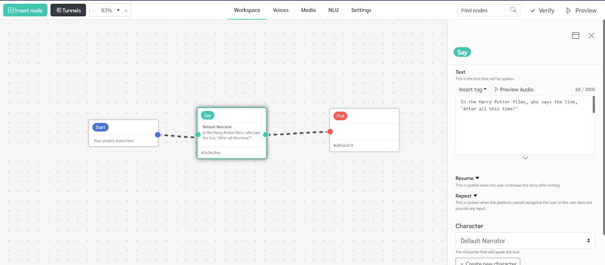Click "Your project starts here" text
The width and height of the screenshot is (605, 265).
tap(114, 141)
